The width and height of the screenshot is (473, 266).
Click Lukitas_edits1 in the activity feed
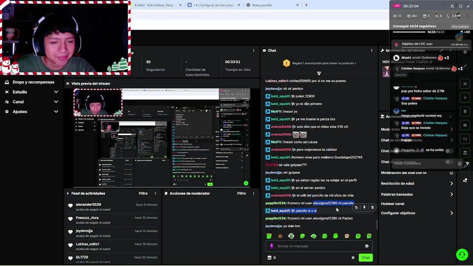pyautogui.click(x=88, y=244)
